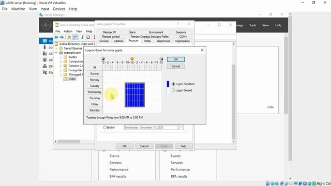Viewport: 331px width, 186px height.
Task: Click OK in the Logon Hours dialog
Action: click(176, 59)
